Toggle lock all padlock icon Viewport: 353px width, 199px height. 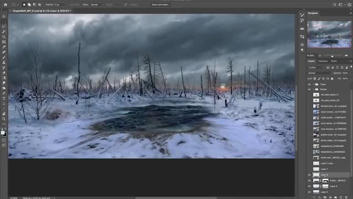(x=332, y=78)
